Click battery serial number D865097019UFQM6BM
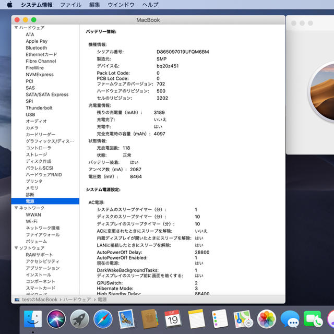Screen dimensions: 334x334 (183, 52)
